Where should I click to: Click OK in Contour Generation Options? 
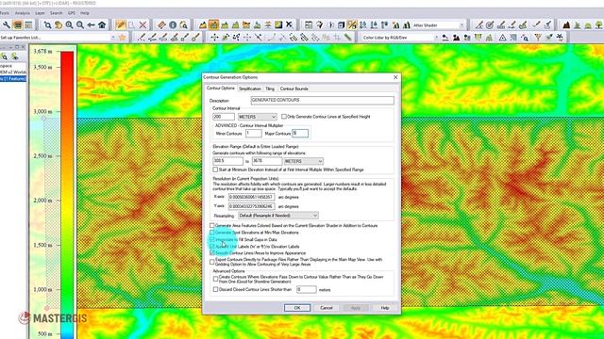(297, 308)
